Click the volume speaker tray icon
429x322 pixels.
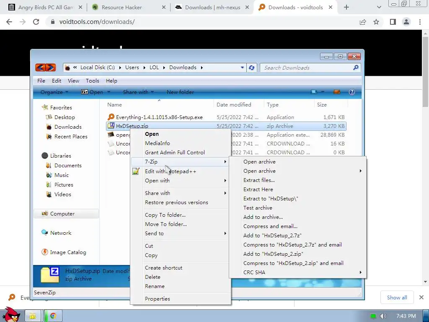pyautogui.click(x=383, y=316)
